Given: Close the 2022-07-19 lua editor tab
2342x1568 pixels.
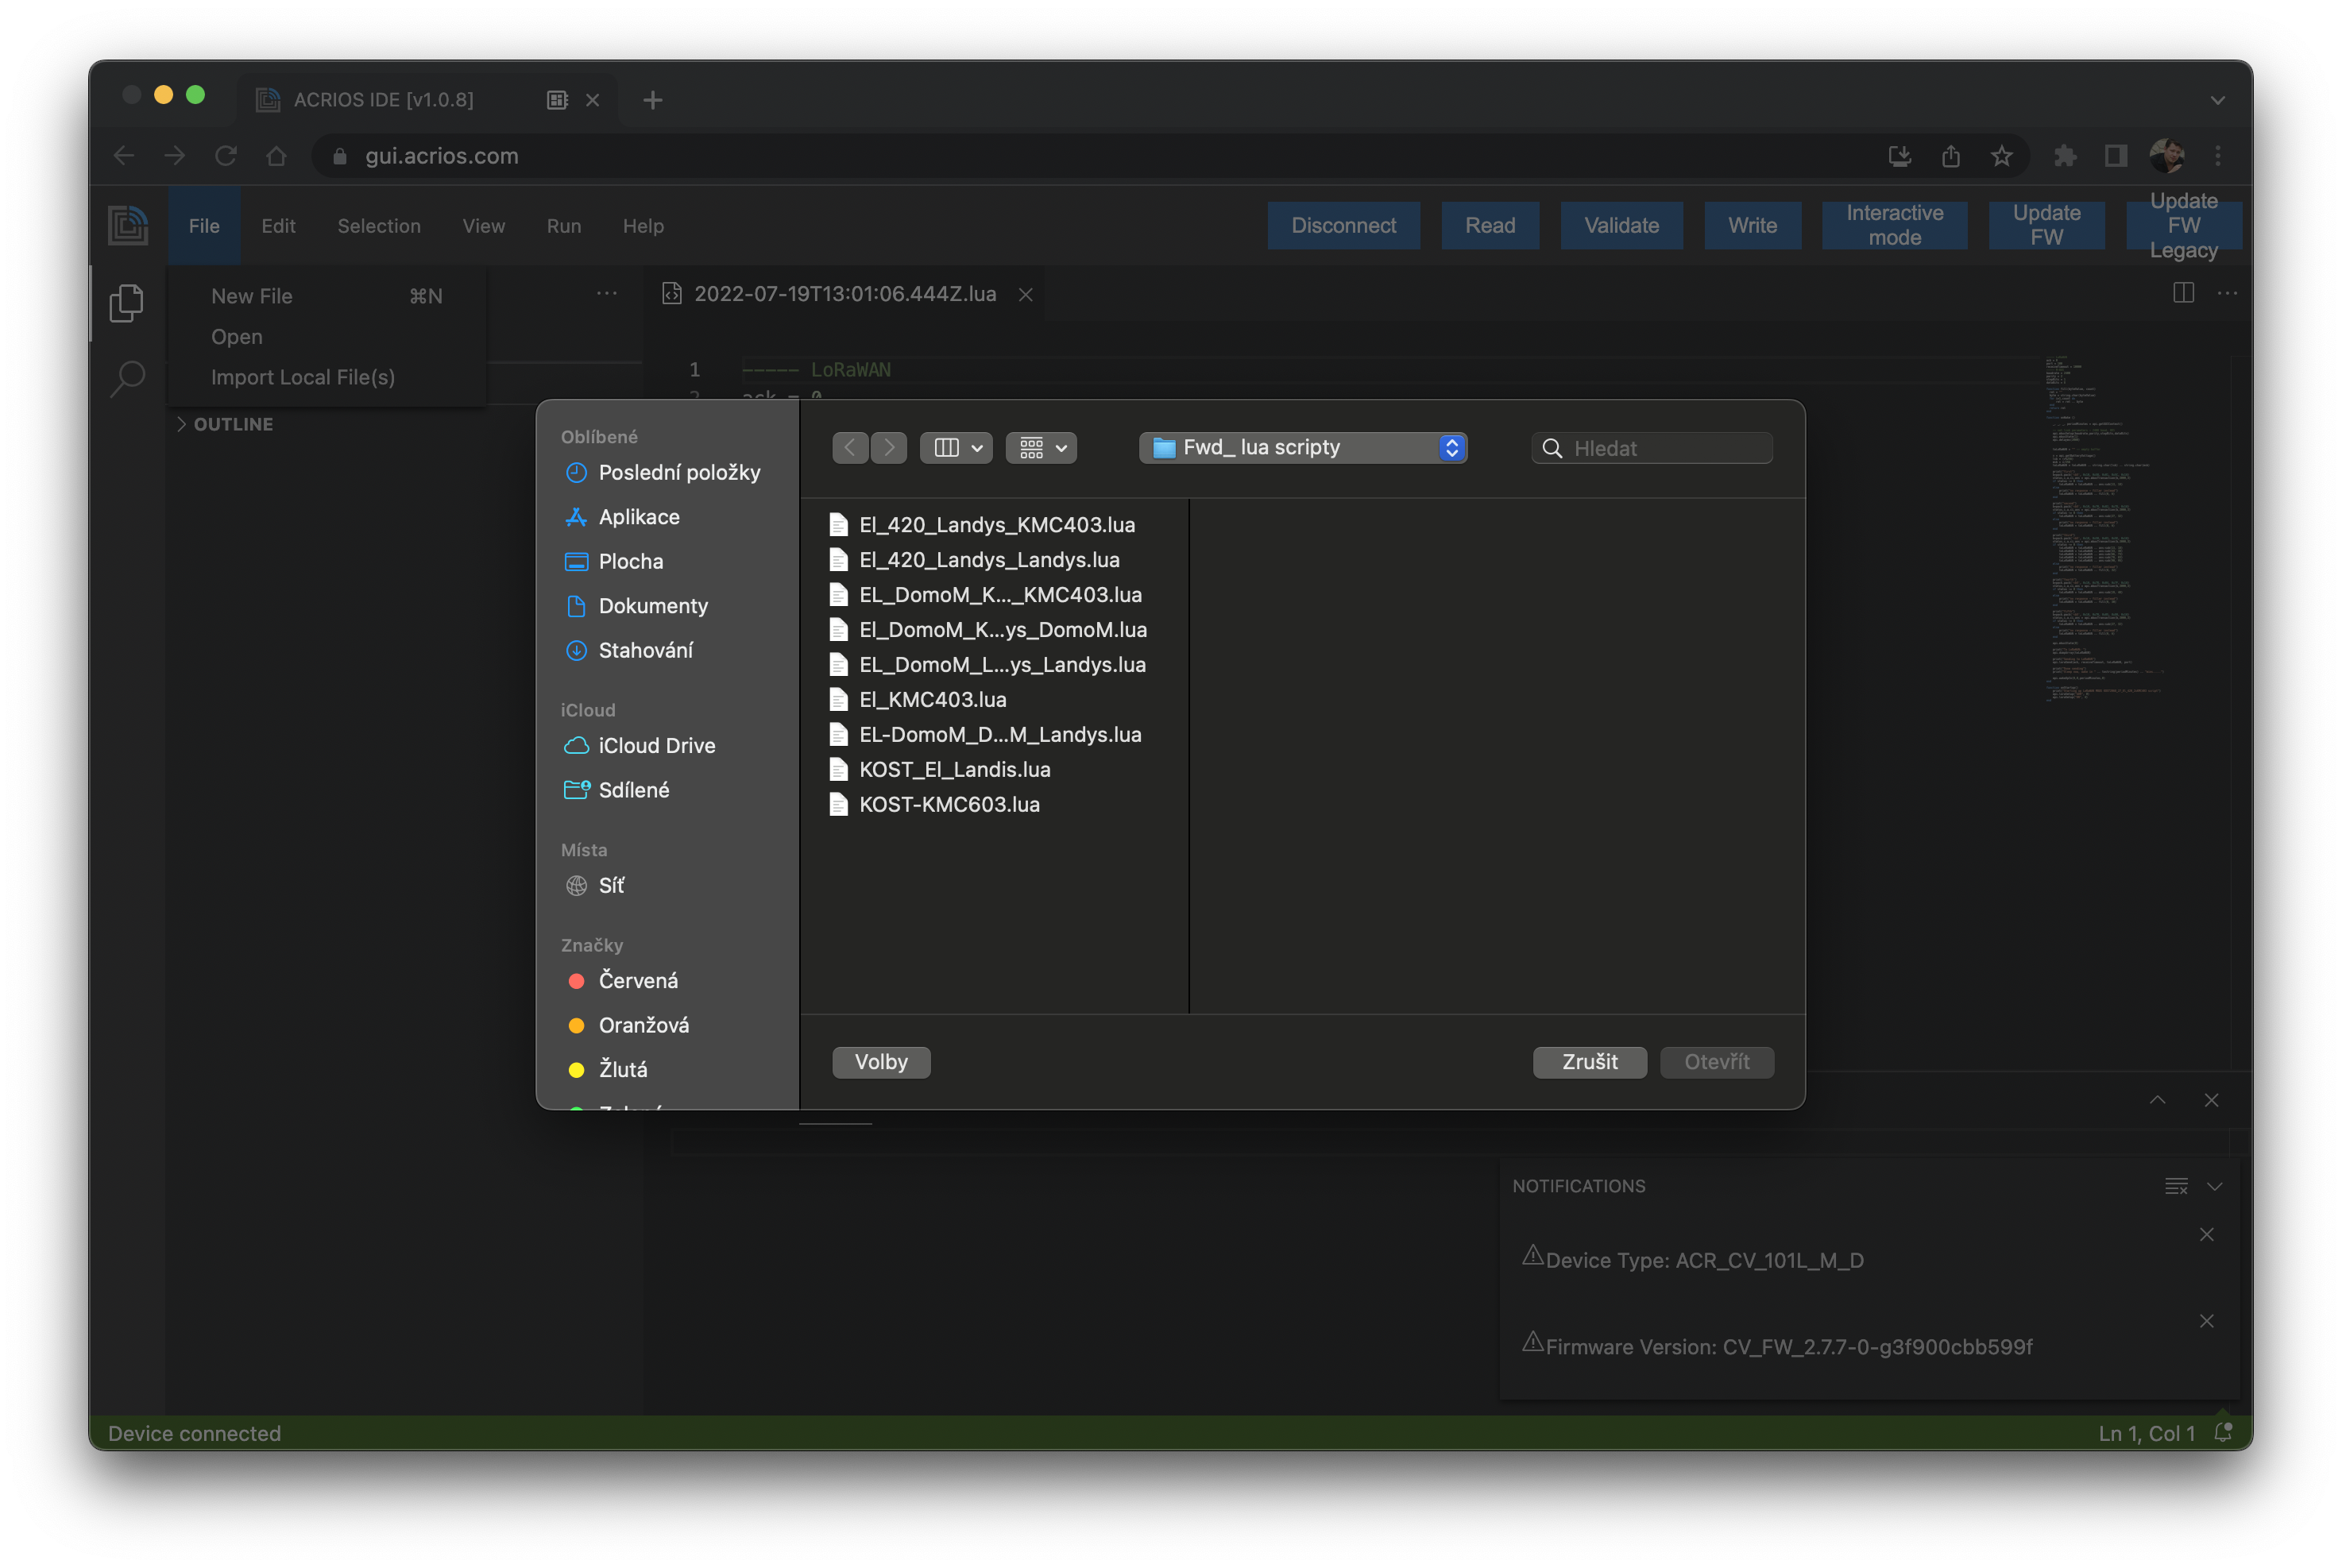Looking at the screenshot, I should pyautogui.click(x=1025, y=294).
